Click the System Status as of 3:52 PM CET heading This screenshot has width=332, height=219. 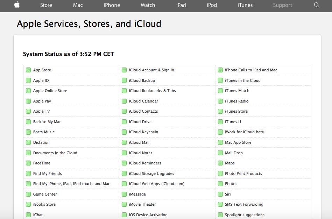[x=68, y=54]
